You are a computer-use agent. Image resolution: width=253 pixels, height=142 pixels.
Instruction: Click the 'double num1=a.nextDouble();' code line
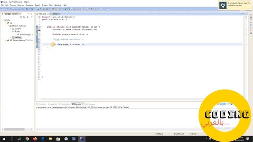tap(70, 34)
